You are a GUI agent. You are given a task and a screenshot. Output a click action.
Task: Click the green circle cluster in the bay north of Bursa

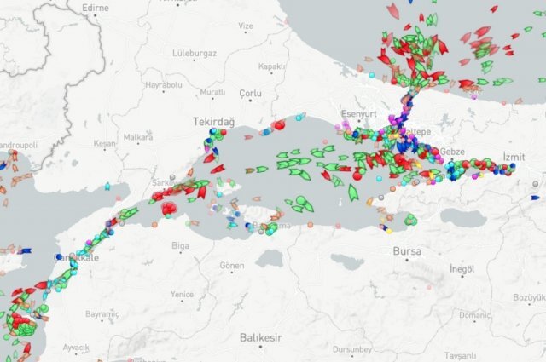point(411,219)
